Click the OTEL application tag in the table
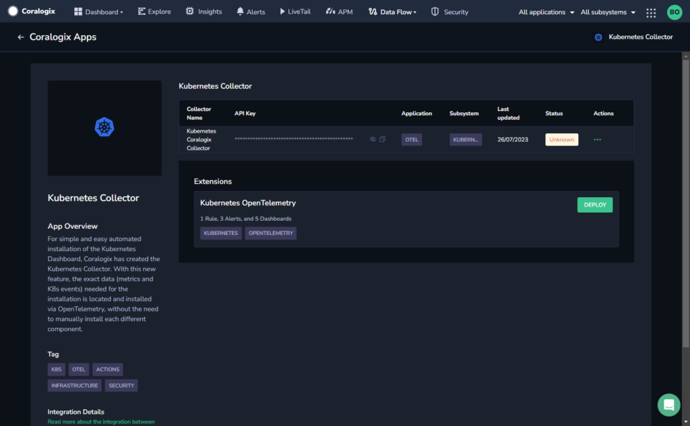The image size is (690, 426). click(x=412, y=139)
